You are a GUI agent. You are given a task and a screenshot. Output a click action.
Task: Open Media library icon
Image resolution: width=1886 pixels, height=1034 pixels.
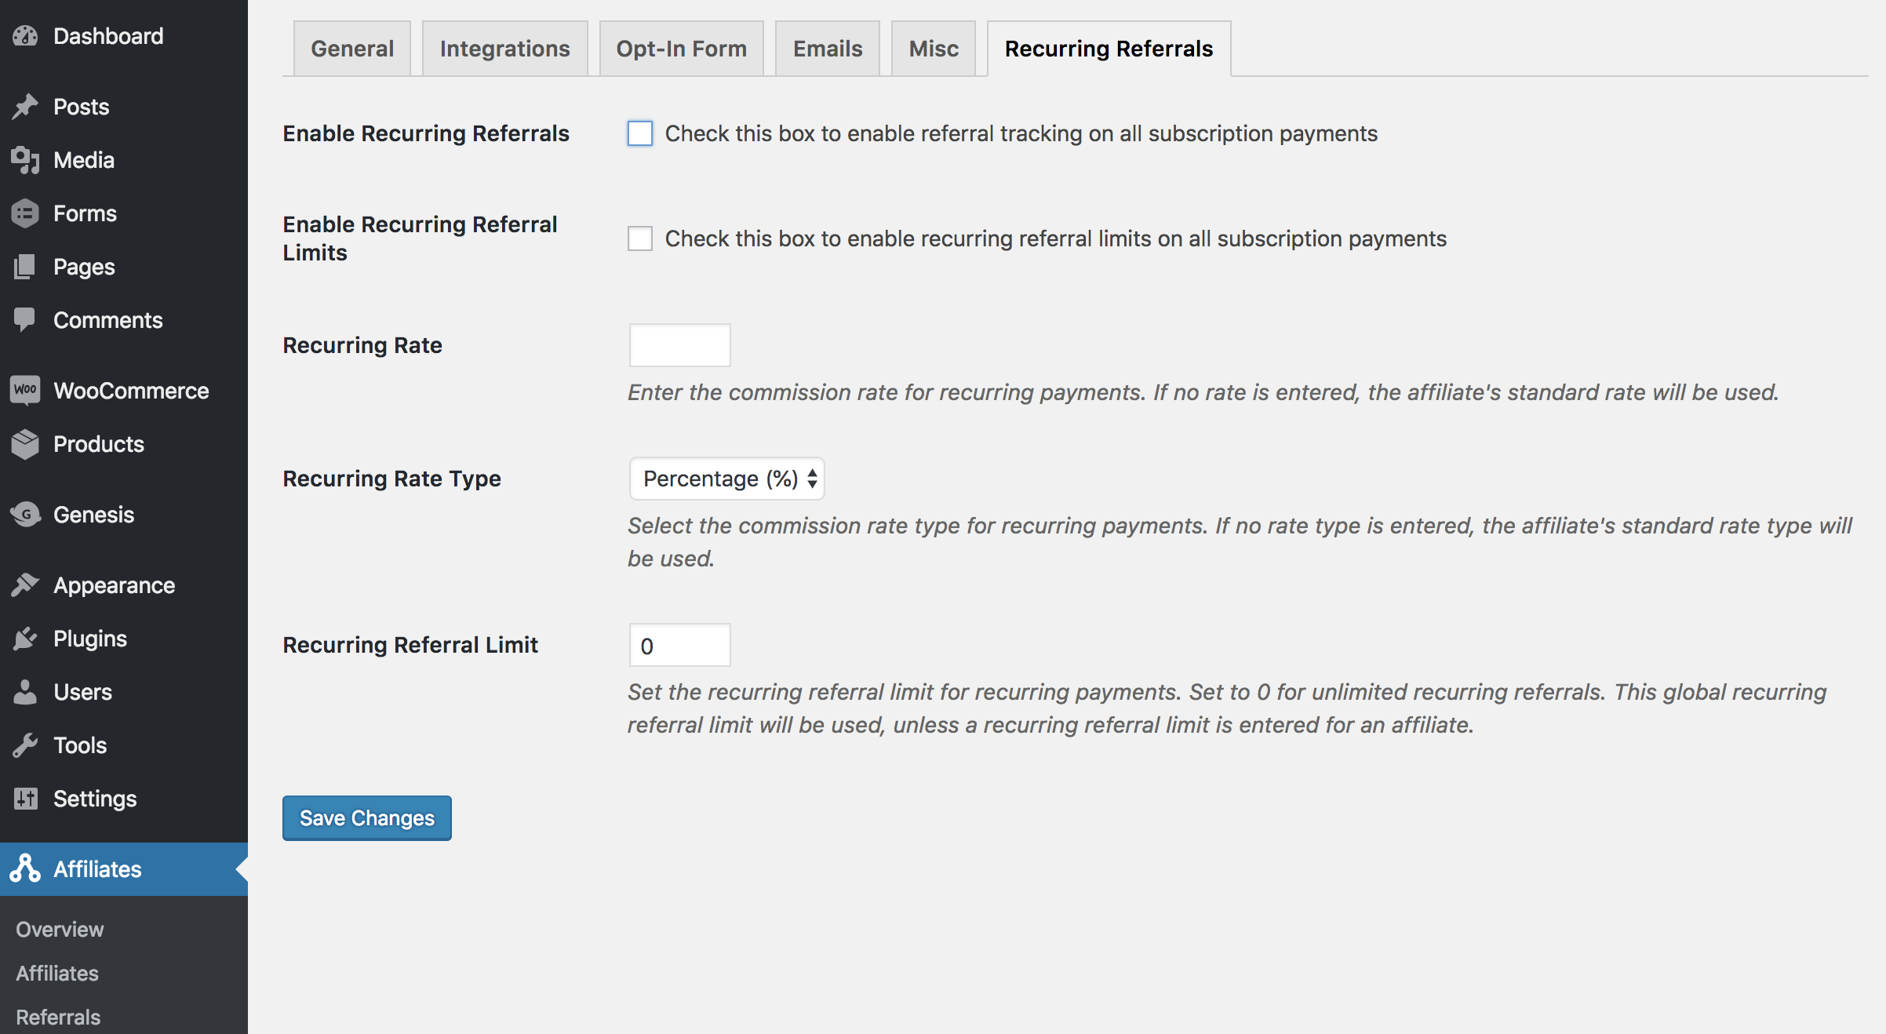pyautogui.click(x=25, y=160)
